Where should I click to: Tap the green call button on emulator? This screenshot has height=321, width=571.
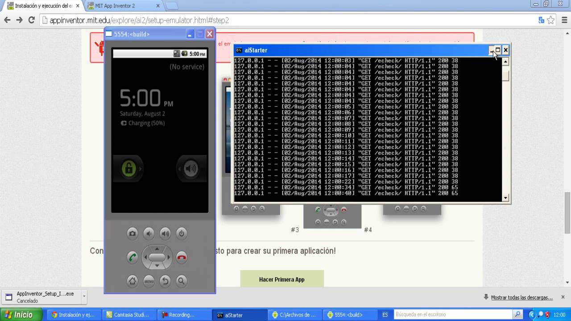click(x=132, y=257)
